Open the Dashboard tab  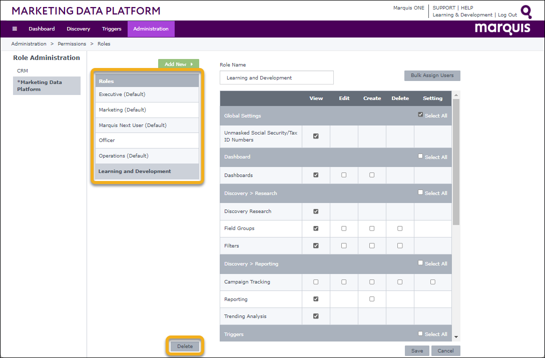[x=42, y=29]
